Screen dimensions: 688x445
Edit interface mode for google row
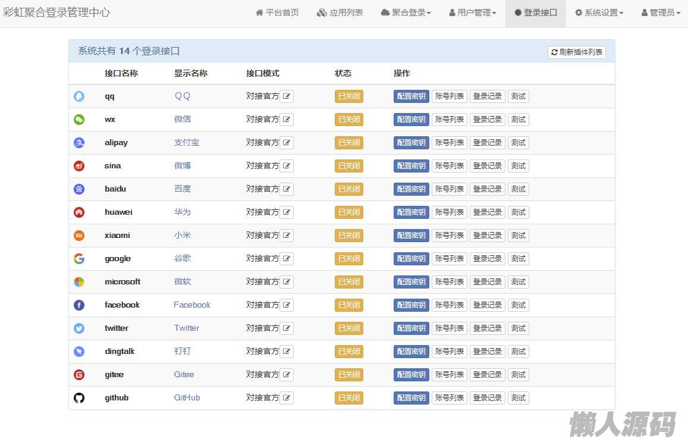click(x=287, y=258)
